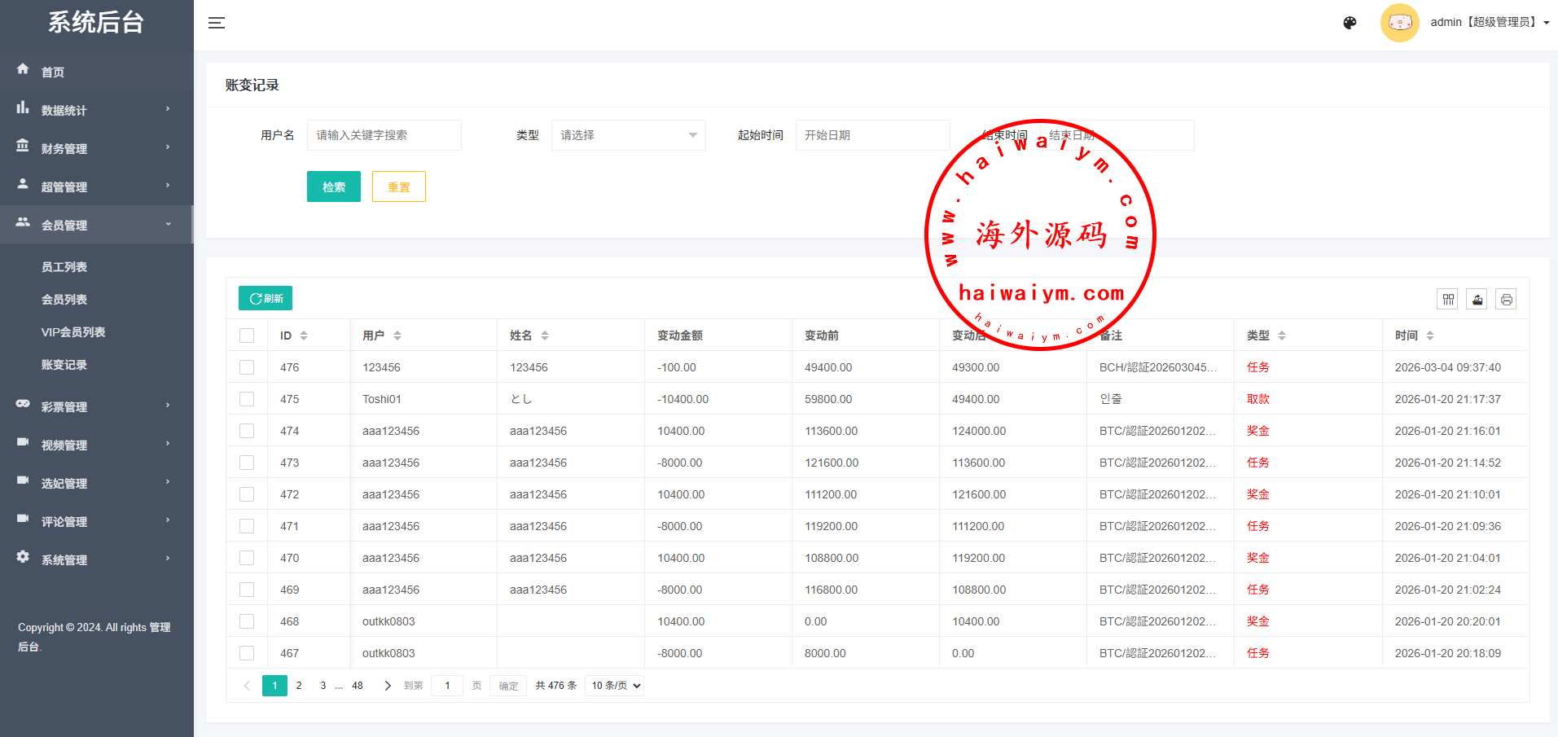This screenshot has height=737, width=1558.
Task: Go to 首页 in sidebar
Action: click(x=53, y=72)
